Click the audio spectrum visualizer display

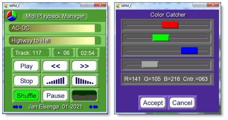pyautogui.click(x=84, y=96)
